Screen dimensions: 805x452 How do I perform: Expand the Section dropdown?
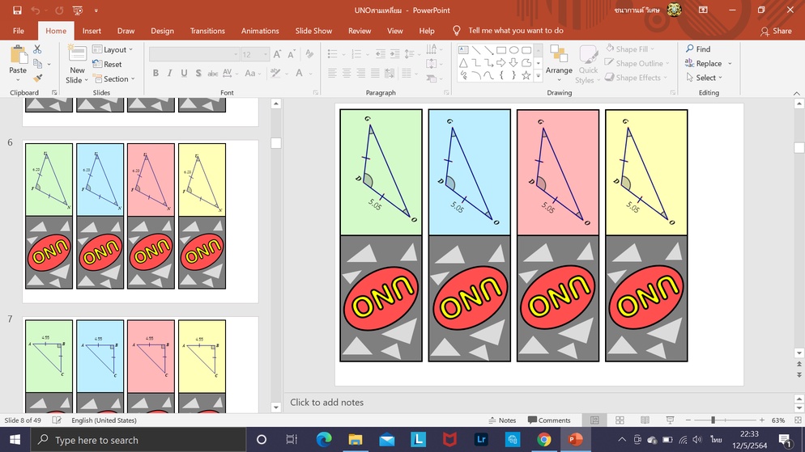coord(113,79)
